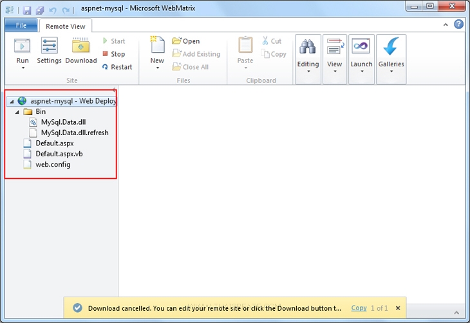
Task: Select MySql.Data.dll file
Action: click(58, 122)
